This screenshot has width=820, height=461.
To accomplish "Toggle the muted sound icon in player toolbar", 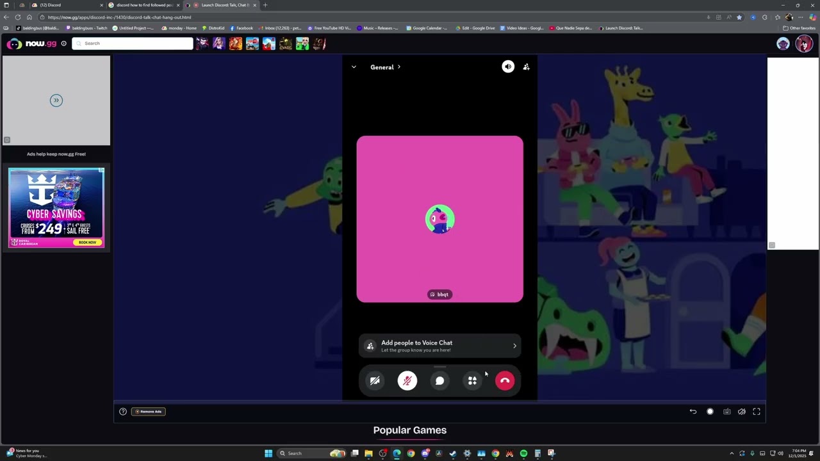I will [742, 412].
